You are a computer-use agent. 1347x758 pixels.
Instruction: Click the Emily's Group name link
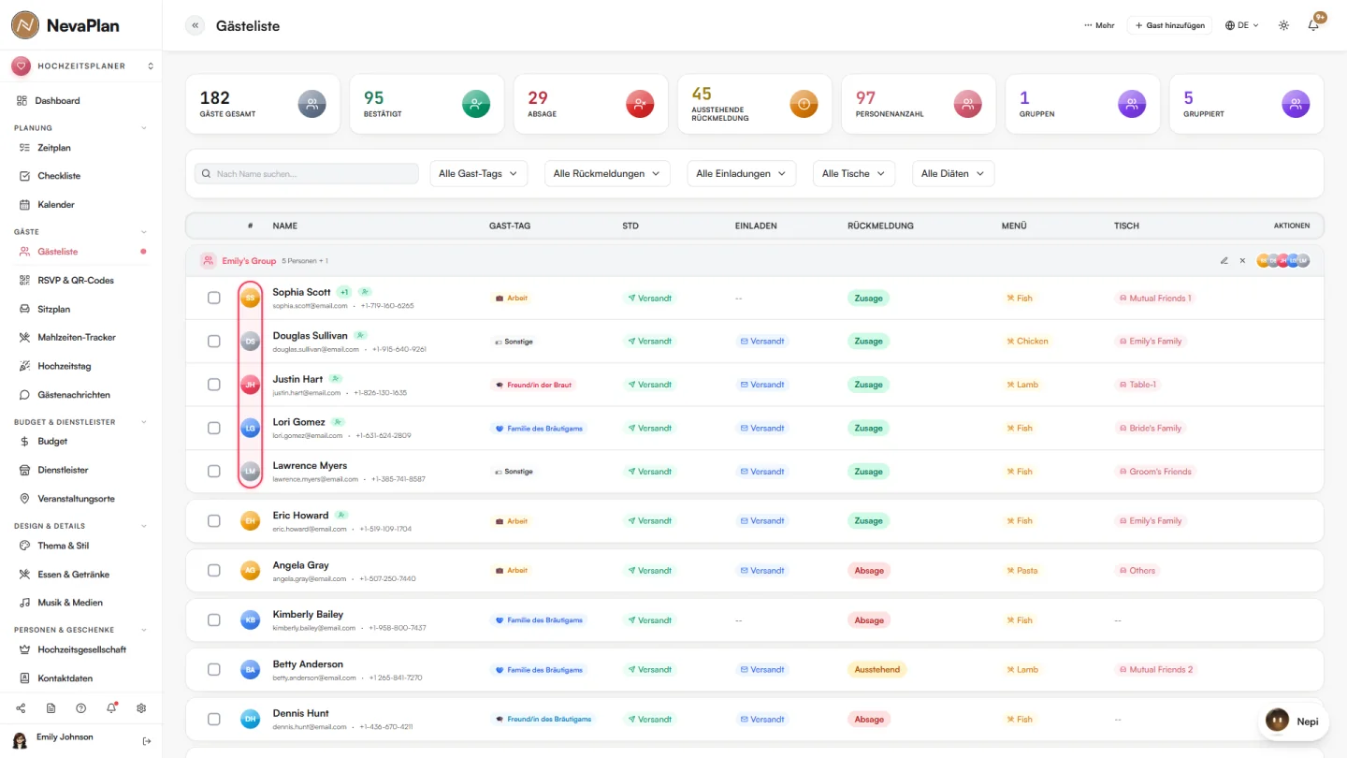pos(249,261)
